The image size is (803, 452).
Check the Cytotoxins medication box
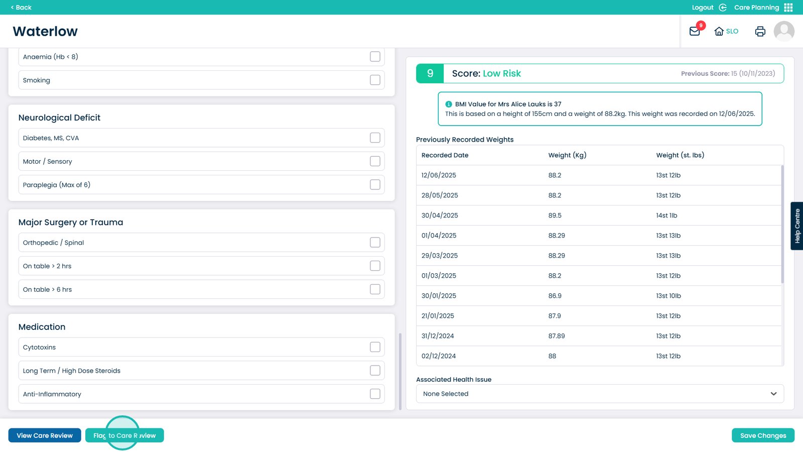[x=375, y=347]
